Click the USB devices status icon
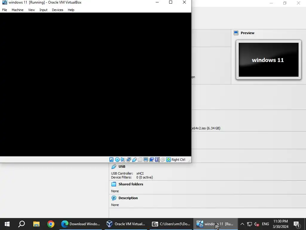The height and width of the screenshot is (230, 306). (x=134, y=160)
